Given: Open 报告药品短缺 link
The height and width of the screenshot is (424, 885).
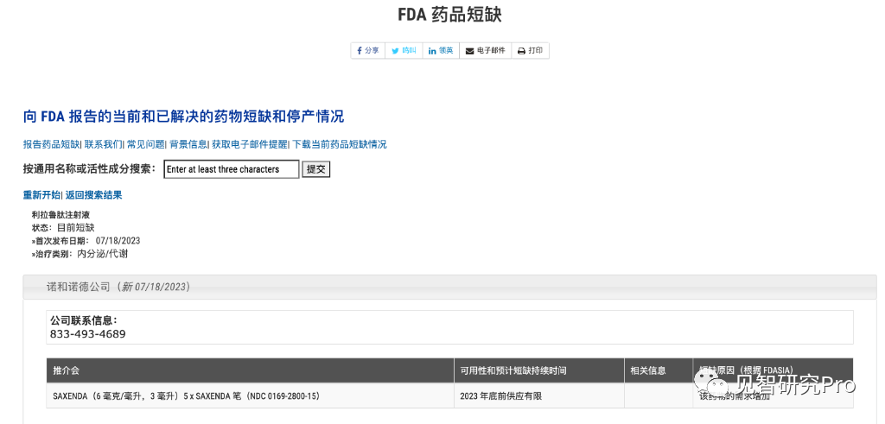Looking at the screenshot, I should 51,144.
